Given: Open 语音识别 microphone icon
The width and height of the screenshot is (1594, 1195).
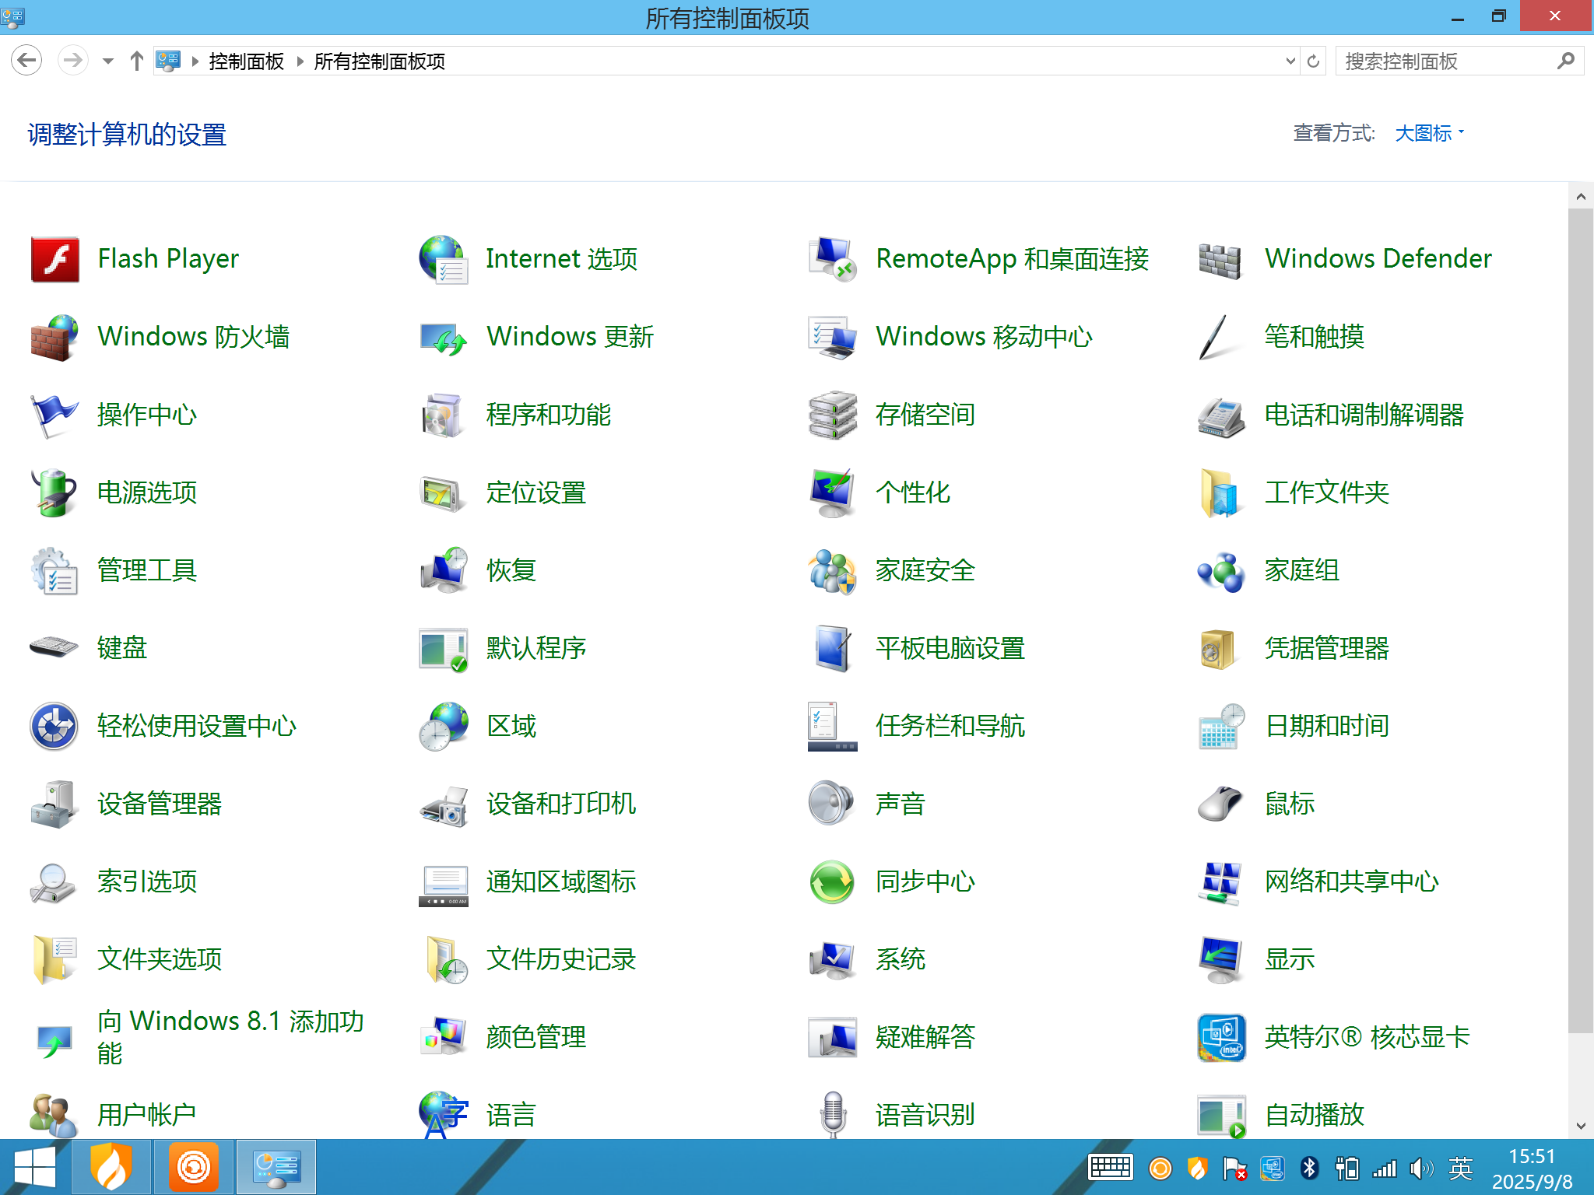Looking at the screenshot, I should point(833,1115).
